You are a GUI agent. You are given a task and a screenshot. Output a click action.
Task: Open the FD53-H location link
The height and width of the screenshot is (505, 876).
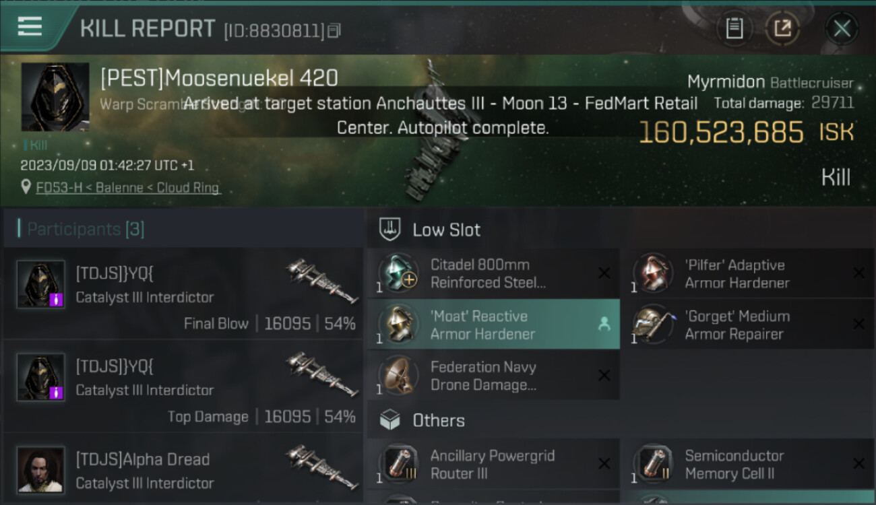point(128,188)
